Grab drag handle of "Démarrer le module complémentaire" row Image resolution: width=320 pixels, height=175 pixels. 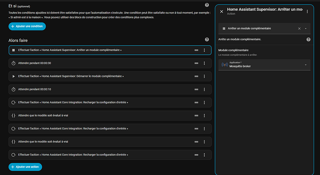click(196, 76)
